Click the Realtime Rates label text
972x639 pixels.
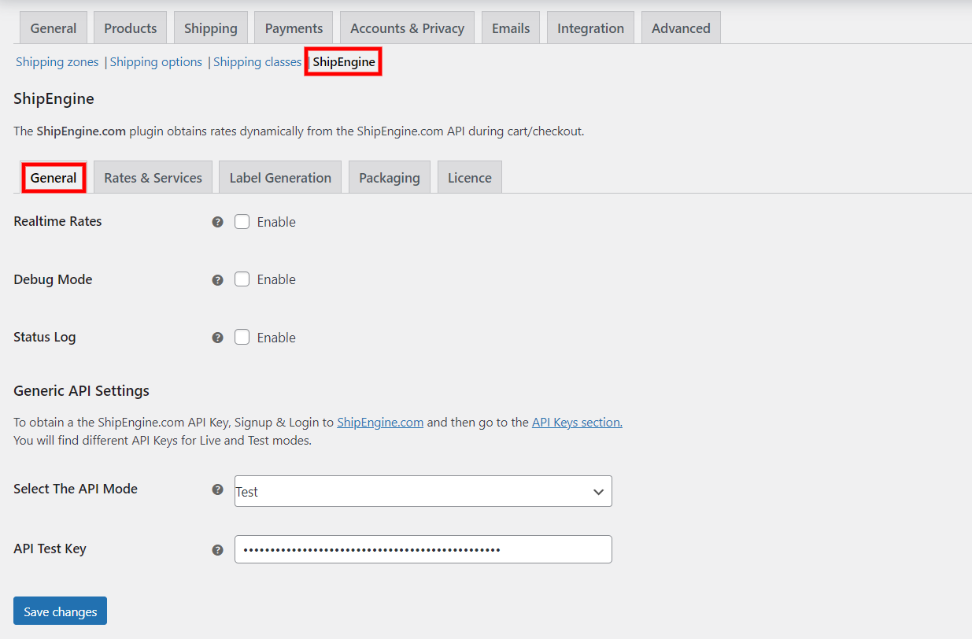(x=57, y=222)
